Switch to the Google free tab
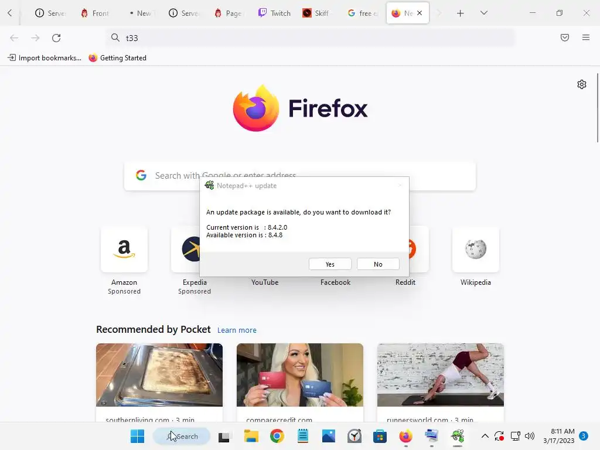Image resolution: width=600 pixels, height=450 pixels. click(x=363, y=13)
